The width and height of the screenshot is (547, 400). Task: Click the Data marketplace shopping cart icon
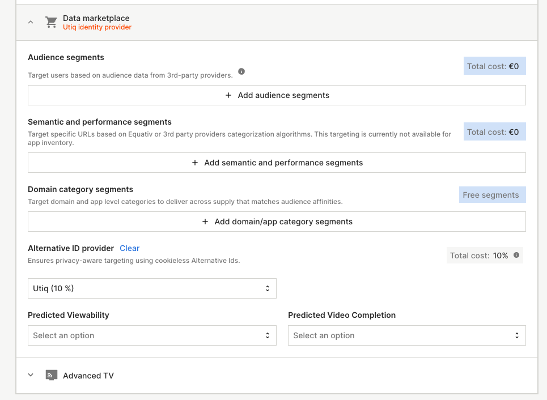pos(51,22)
